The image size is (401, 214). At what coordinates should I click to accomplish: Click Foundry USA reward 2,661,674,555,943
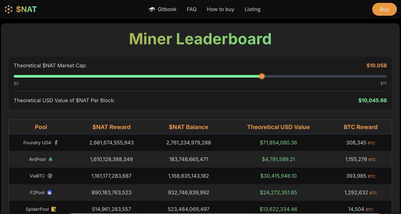tap(112, 143)
